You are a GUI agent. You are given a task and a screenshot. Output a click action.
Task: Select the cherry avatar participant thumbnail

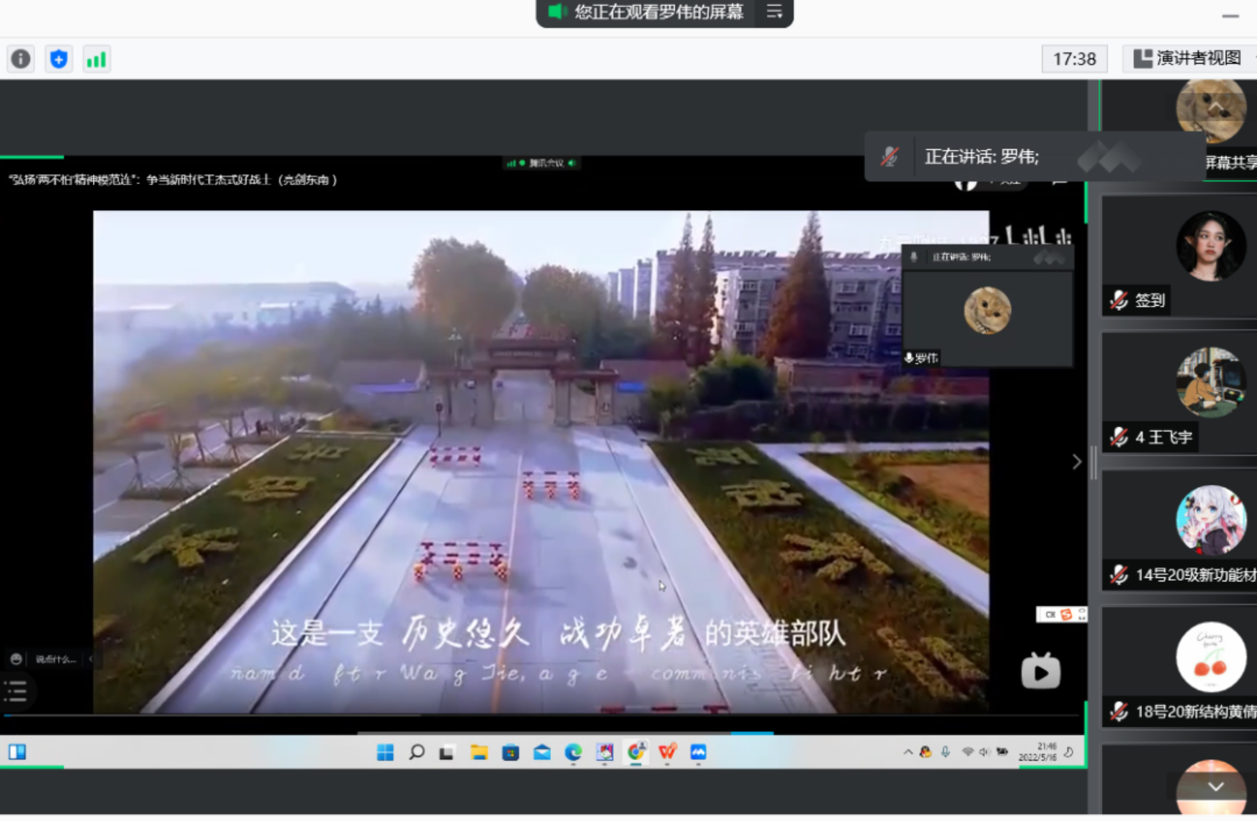point(1211,657)
